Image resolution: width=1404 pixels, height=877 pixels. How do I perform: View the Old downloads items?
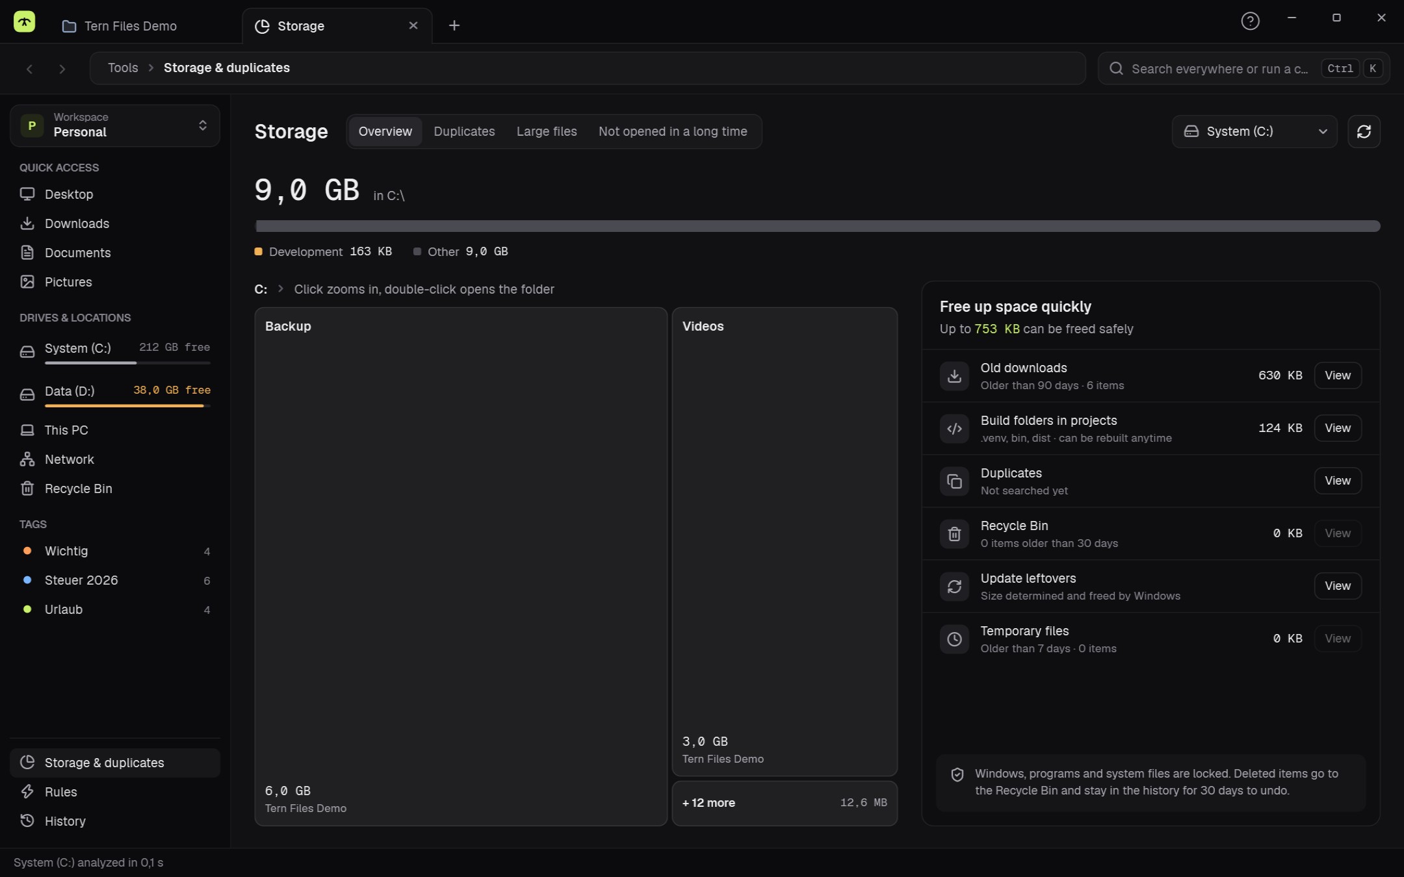pos(1338,375)
